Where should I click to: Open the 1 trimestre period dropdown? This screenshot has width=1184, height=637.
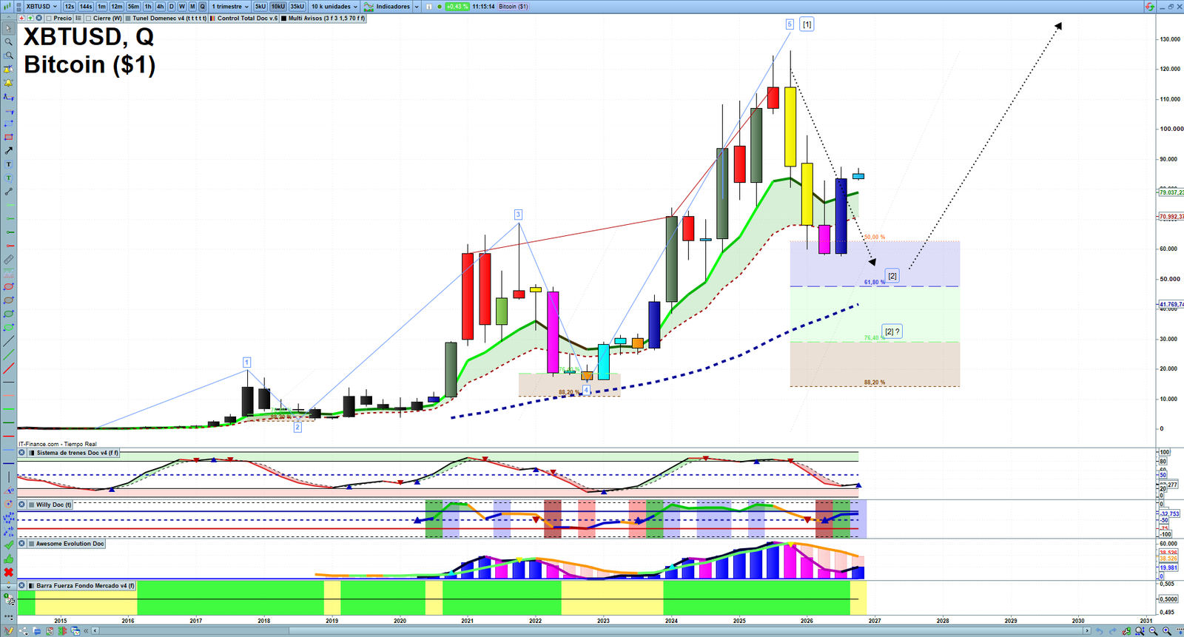(x=230, y=7)
